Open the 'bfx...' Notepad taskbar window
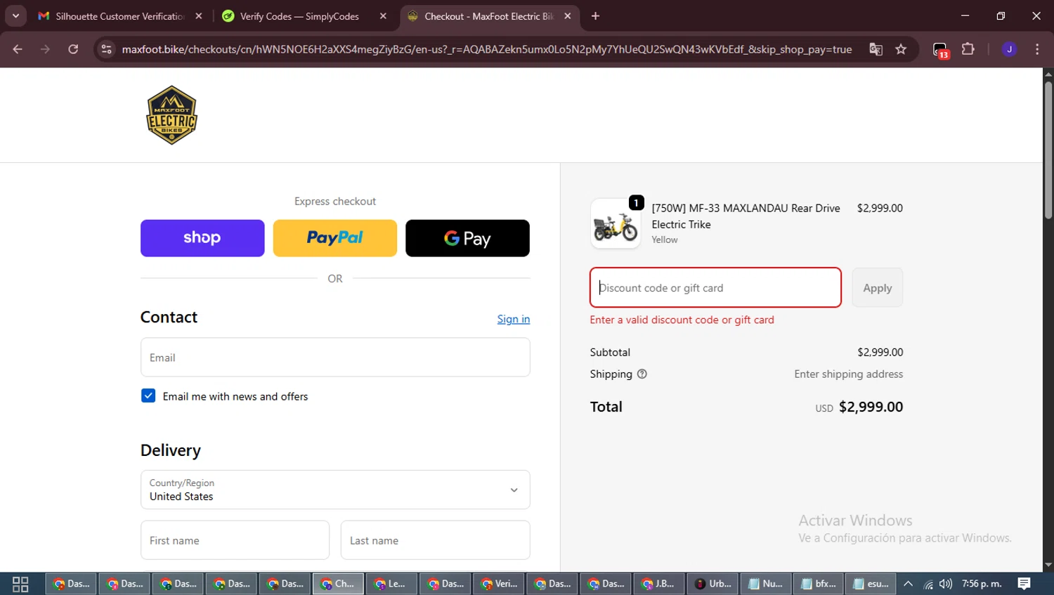The height and width of the screenshot is (595, 1054). pos(819,584)
